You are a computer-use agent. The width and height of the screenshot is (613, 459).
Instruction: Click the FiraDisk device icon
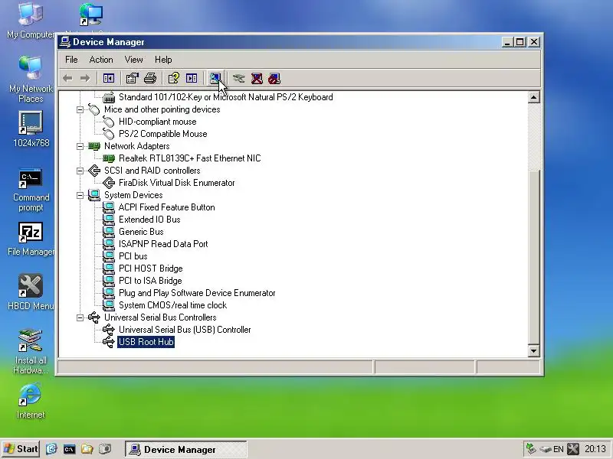coord(109,183)
